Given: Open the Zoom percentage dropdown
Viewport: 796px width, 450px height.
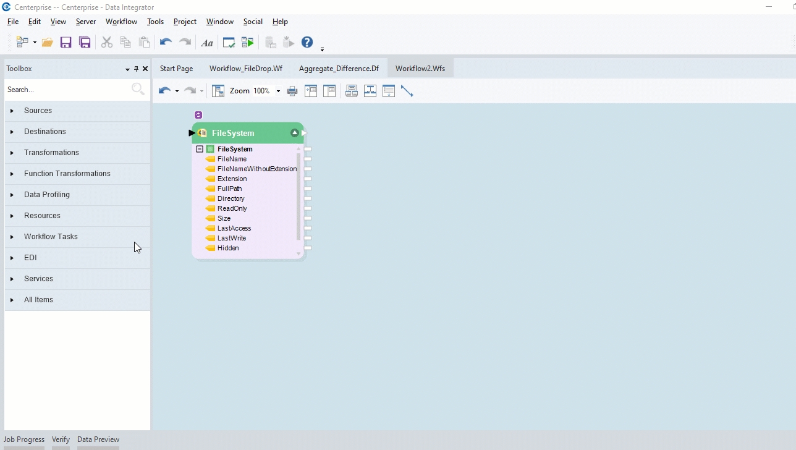Looking at the screenshot, I should 278,91.
